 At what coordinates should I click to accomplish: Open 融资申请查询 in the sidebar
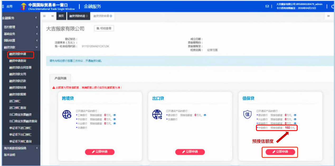17,61
